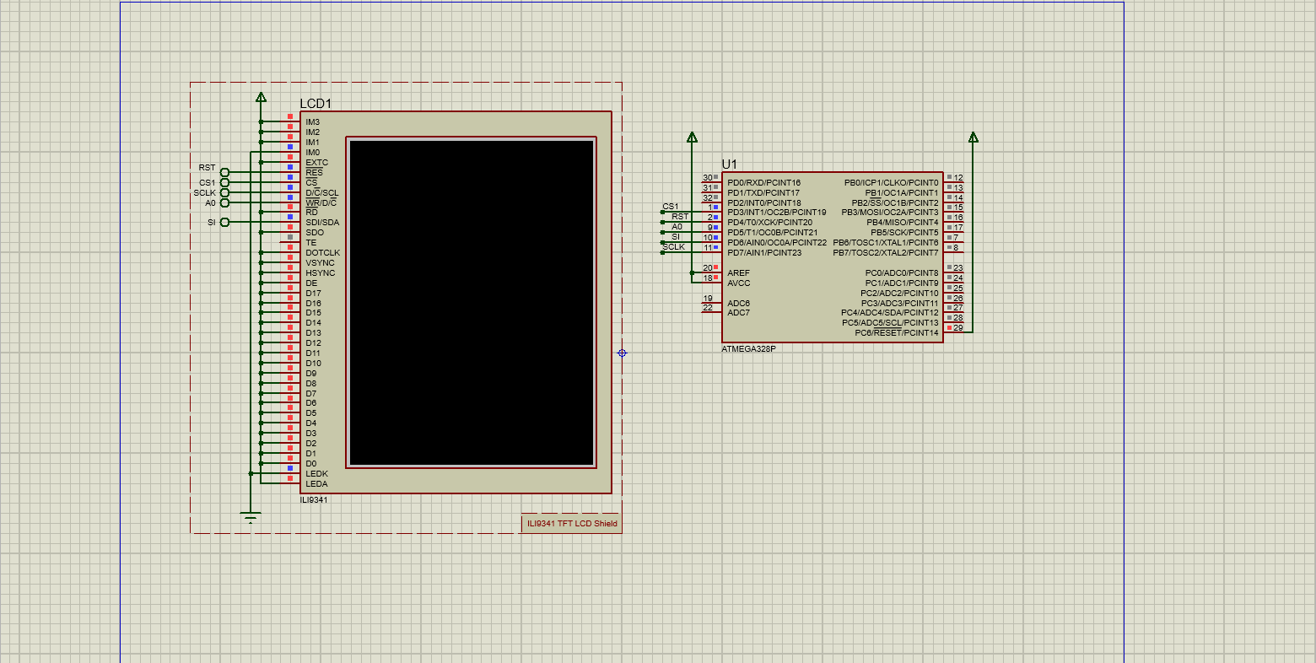The image size is (1316, 663).
Task: Select the SCLK terminal circle beside LCD1
Action: point(224,192)
